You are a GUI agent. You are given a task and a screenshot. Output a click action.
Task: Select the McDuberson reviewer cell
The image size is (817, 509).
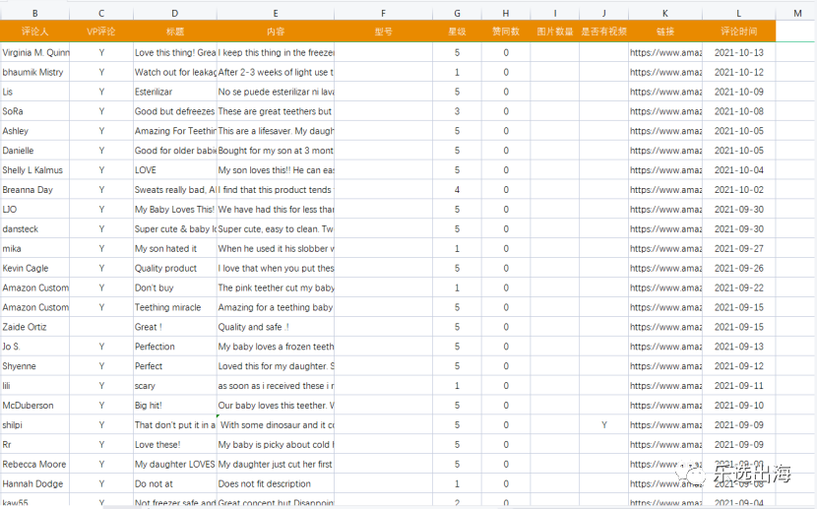[34, 406]
